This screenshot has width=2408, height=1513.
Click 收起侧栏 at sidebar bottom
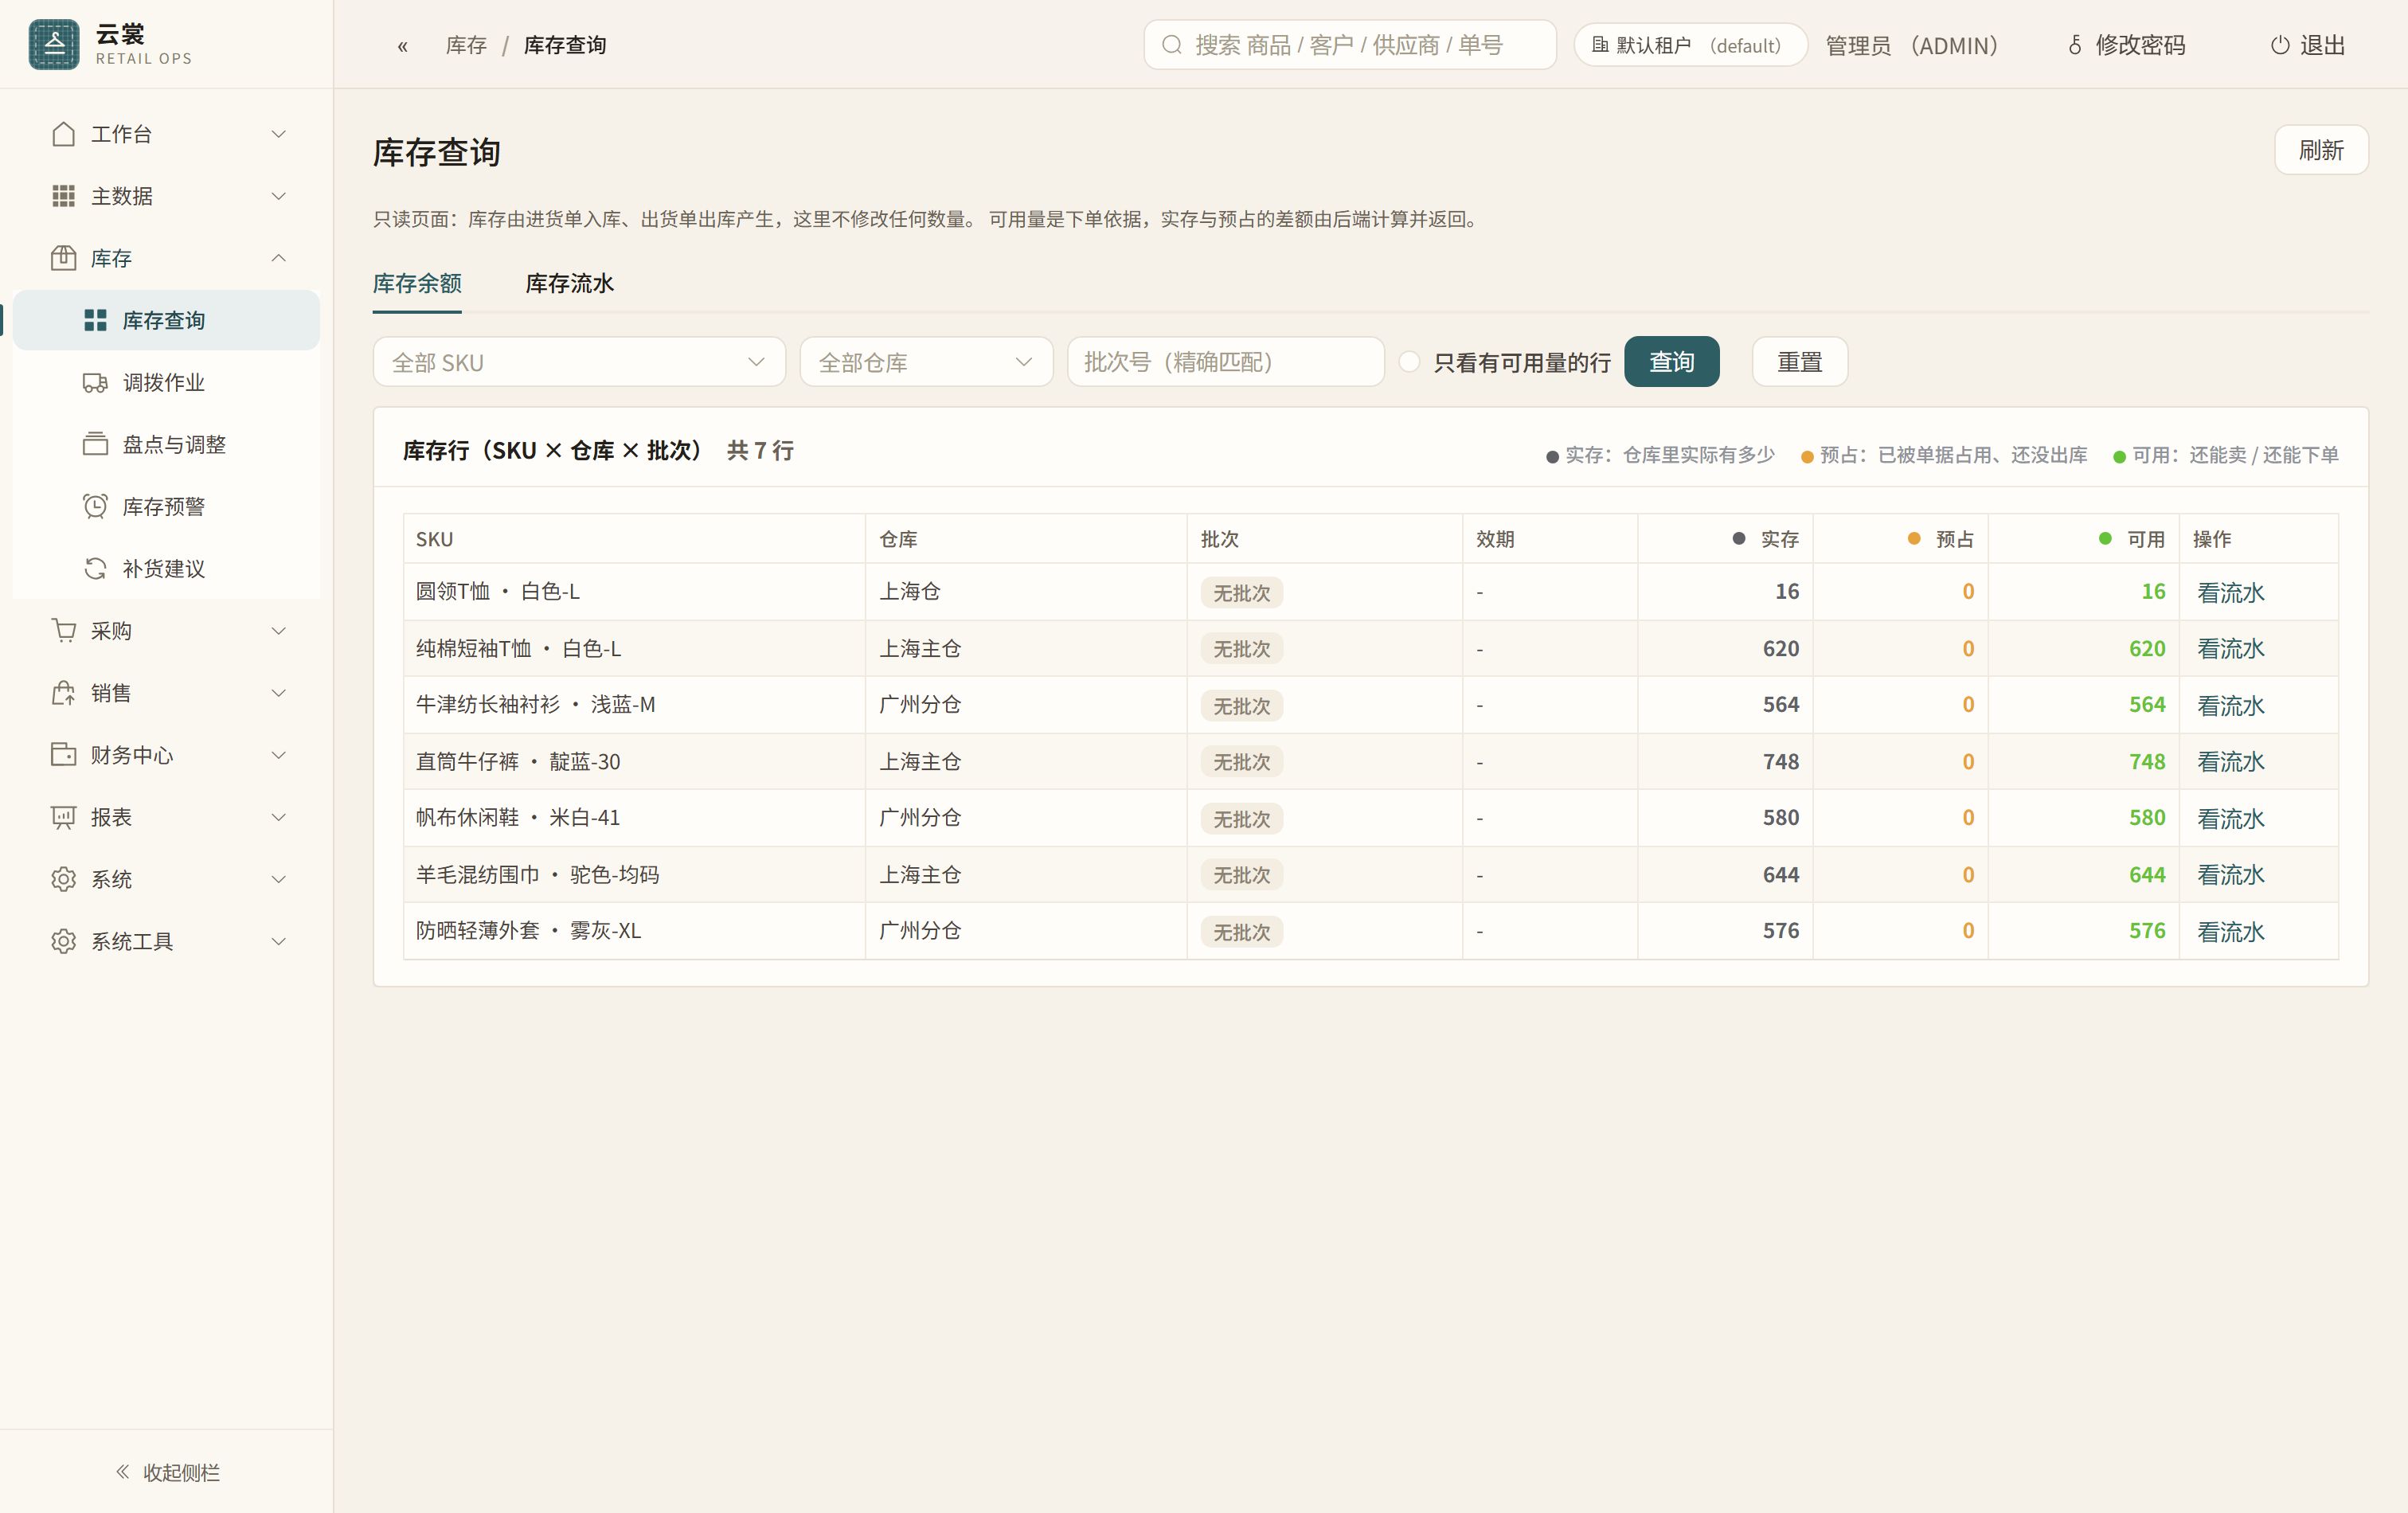[x=167, y=1472]
